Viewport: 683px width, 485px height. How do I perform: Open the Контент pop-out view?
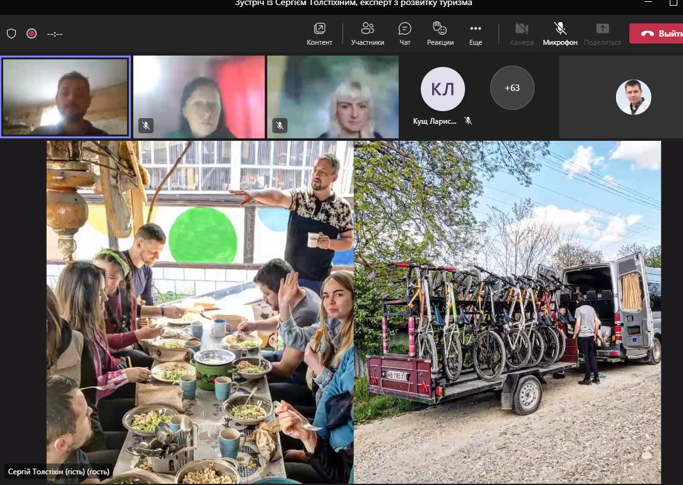pyautogui.click(x=319, y=33)
